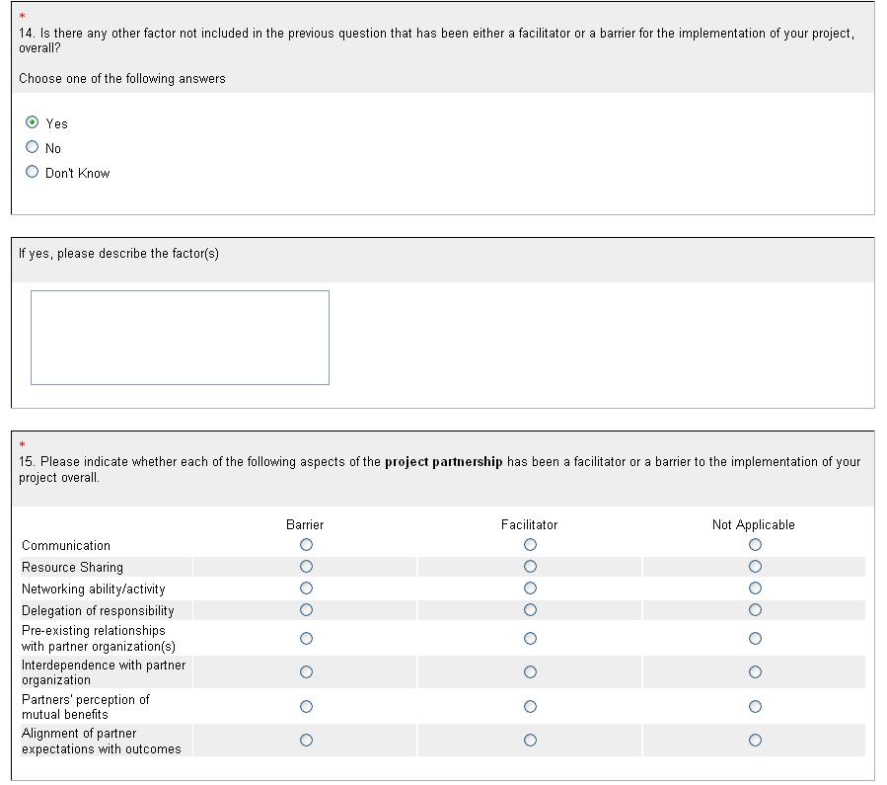Set Communication to Not Applicable
This screenshot has width=887, height=785.
tap(755, 545)
